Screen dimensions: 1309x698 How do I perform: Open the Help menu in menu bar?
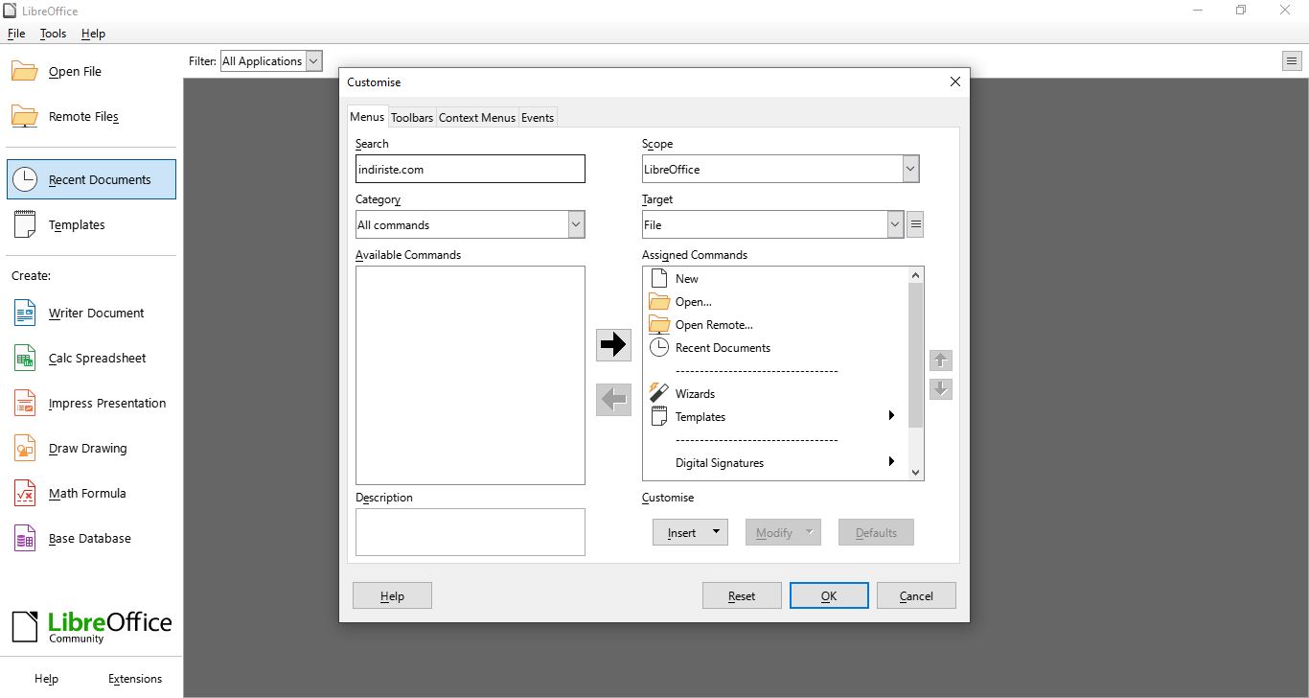(x=93, y=34)
